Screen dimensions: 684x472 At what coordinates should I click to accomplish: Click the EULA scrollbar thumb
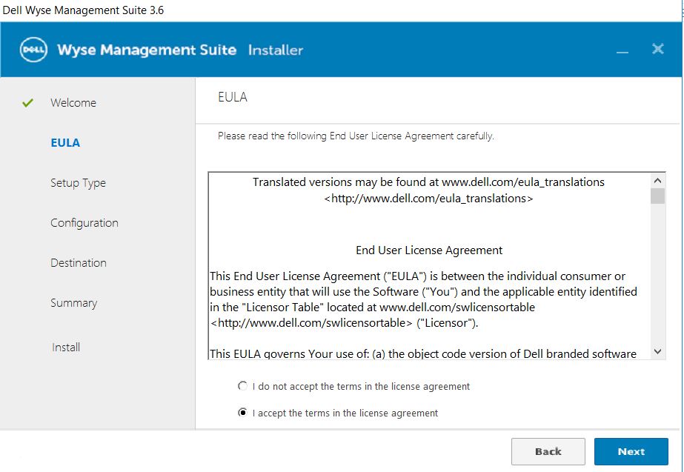[x=657, y=196]
